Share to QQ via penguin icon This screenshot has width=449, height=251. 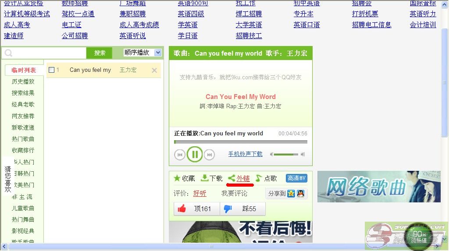click(300, 194)
